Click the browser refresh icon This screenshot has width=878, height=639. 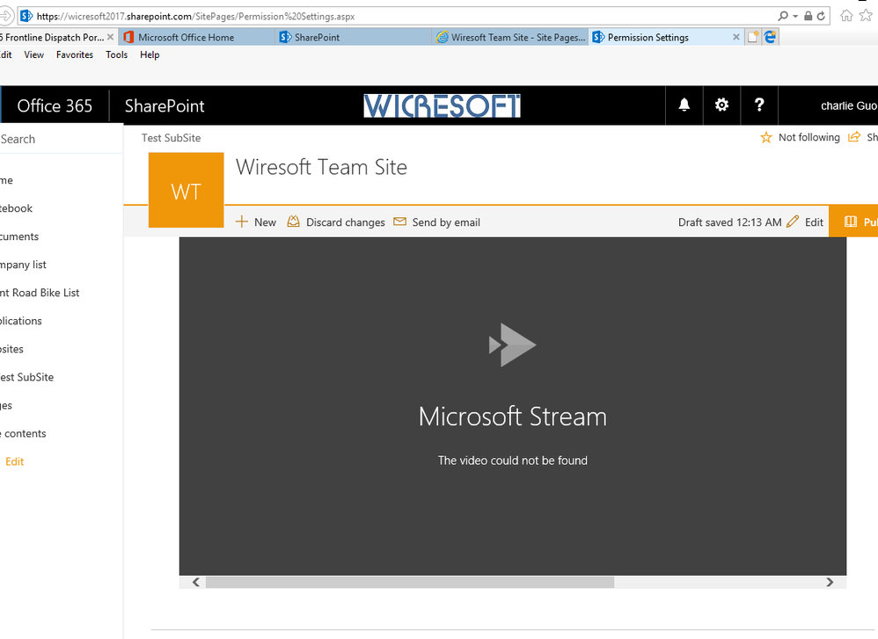click(x=821, y=16)
